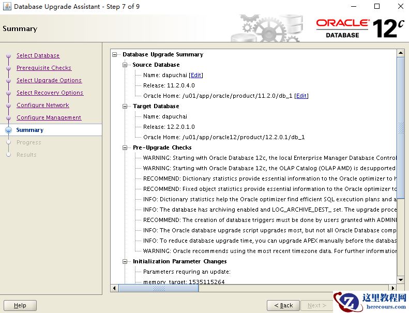Open Select Database step link
The height and width of the screenshot is (313, 409).
point(38,55)
